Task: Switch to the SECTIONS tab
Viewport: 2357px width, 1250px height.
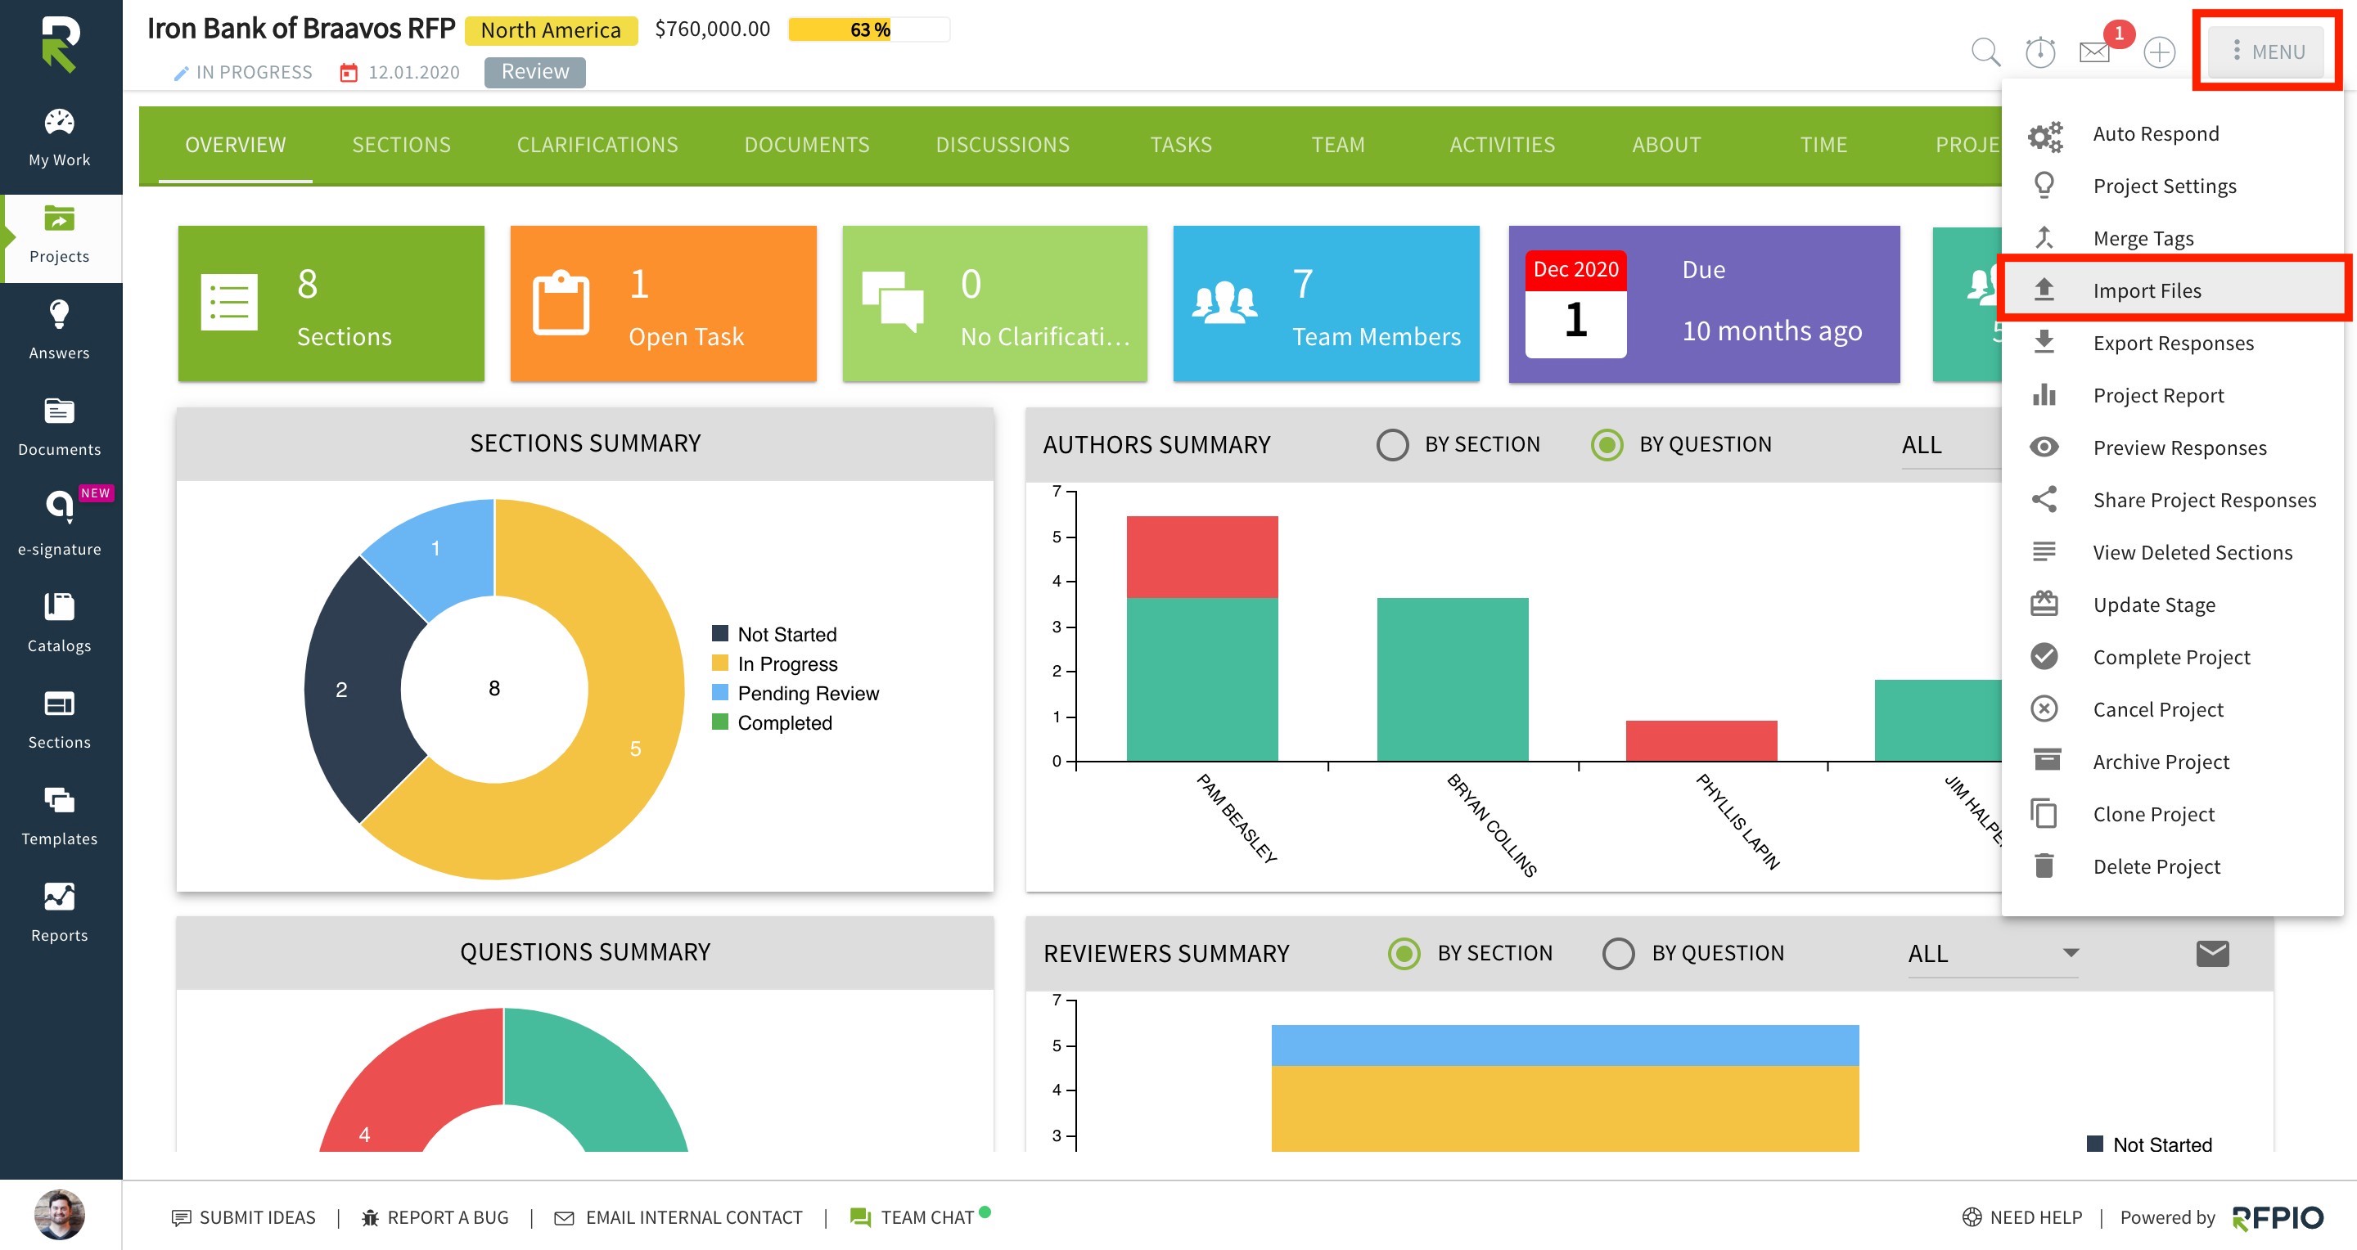Action: pyautogui.click(x=401, y=145)
